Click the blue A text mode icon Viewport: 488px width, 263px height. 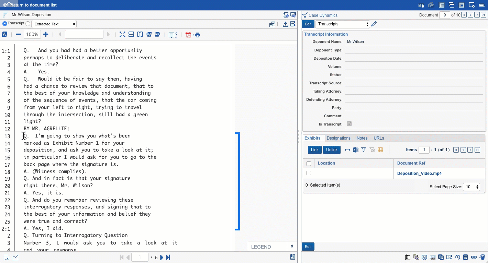click(4, 34)
